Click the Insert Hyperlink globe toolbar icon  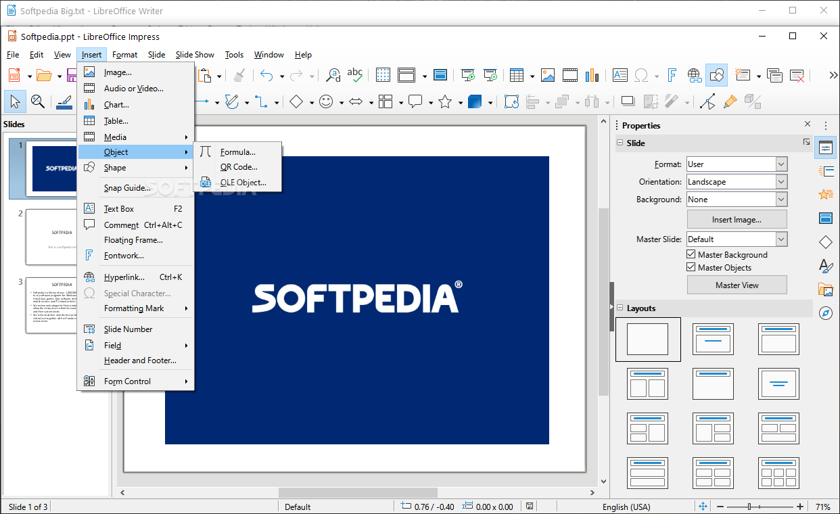(x=694, y=75)
